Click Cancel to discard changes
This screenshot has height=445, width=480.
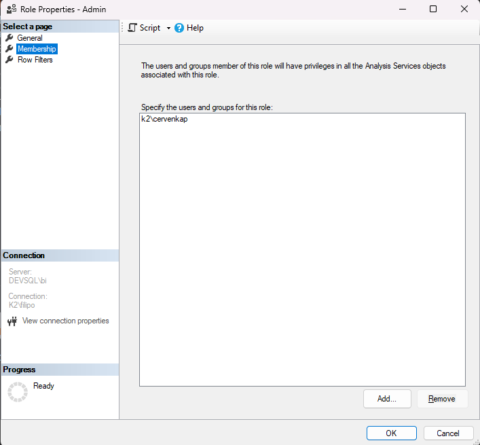(x=448, y=433)
